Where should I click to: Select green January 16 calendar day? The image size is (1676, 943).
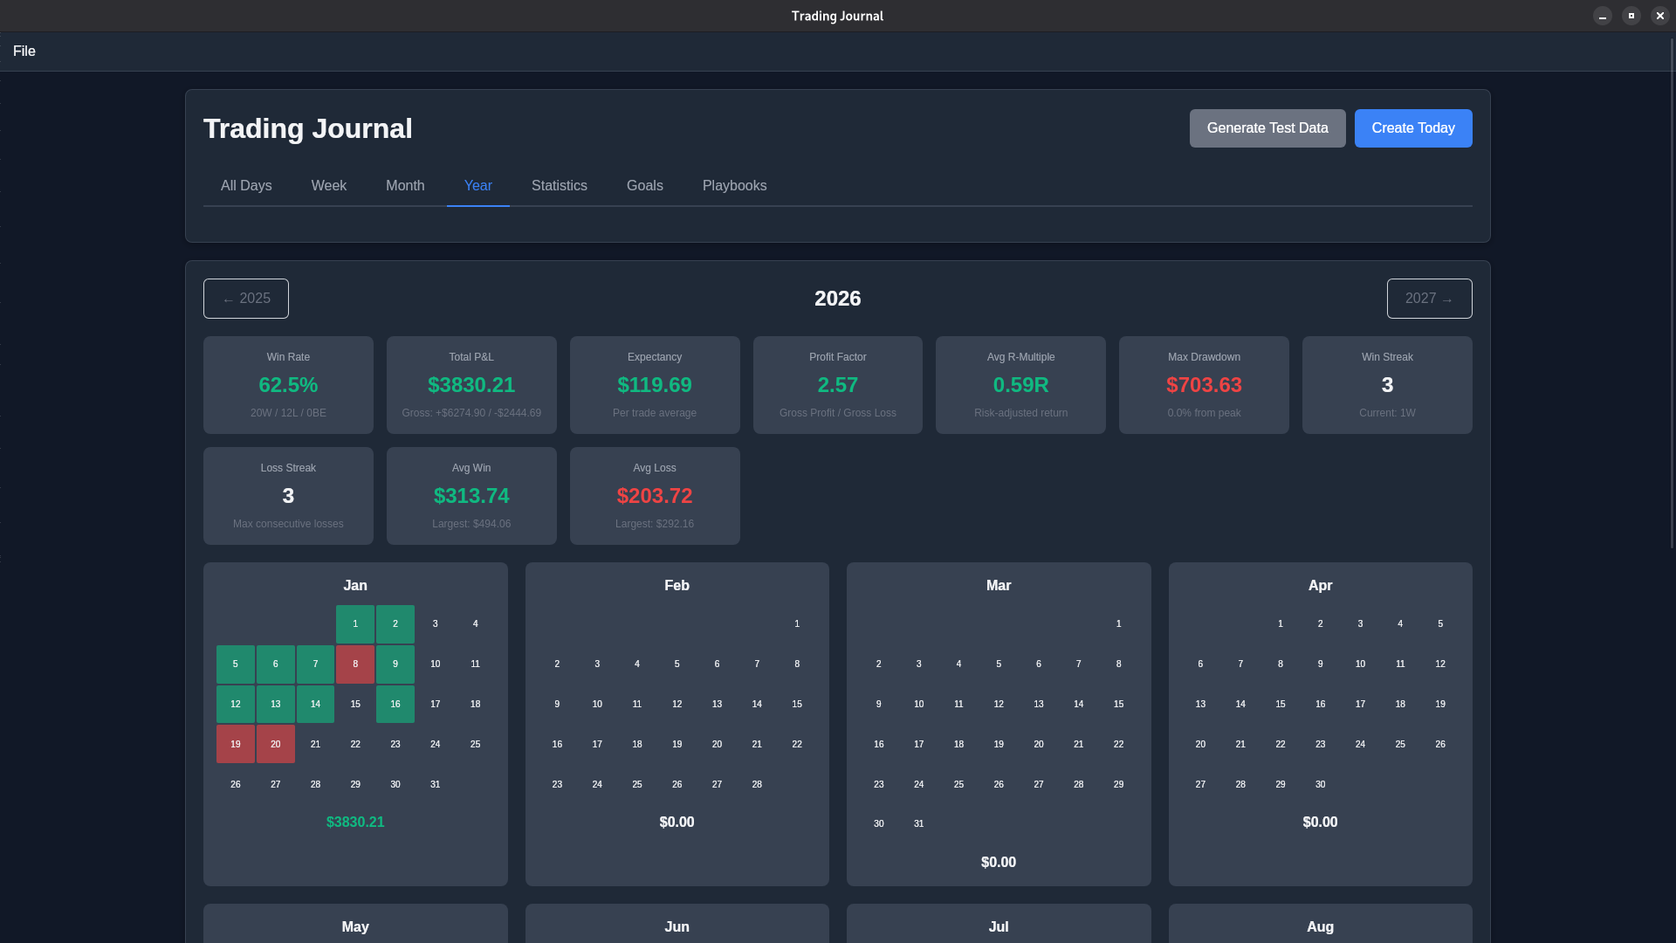pyautogui.click(x=395, y=705)
